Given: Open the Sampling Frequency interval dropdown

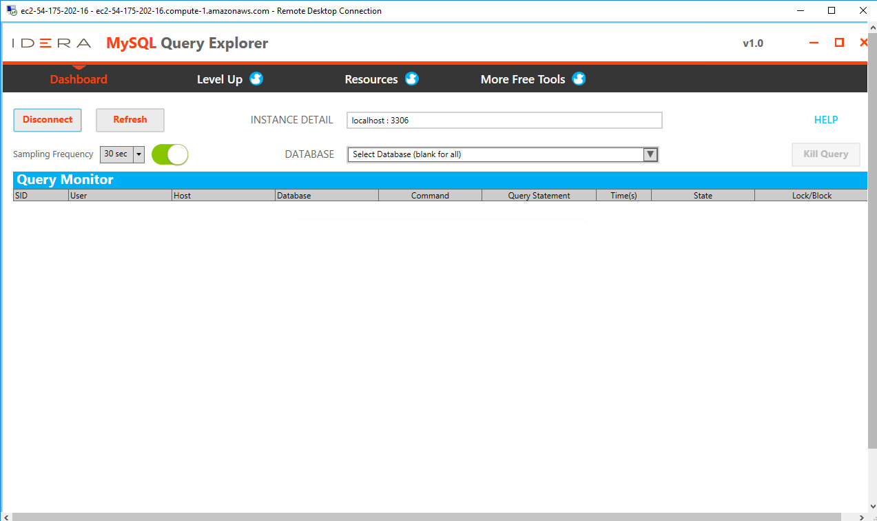Looking at the screenshot, I should (138, 154).
